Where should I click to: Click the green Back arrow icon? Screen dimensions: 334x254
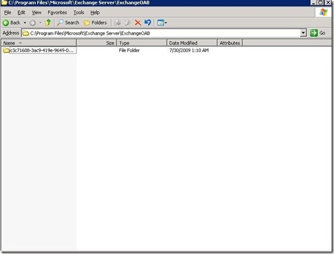(x=5, y=23)
